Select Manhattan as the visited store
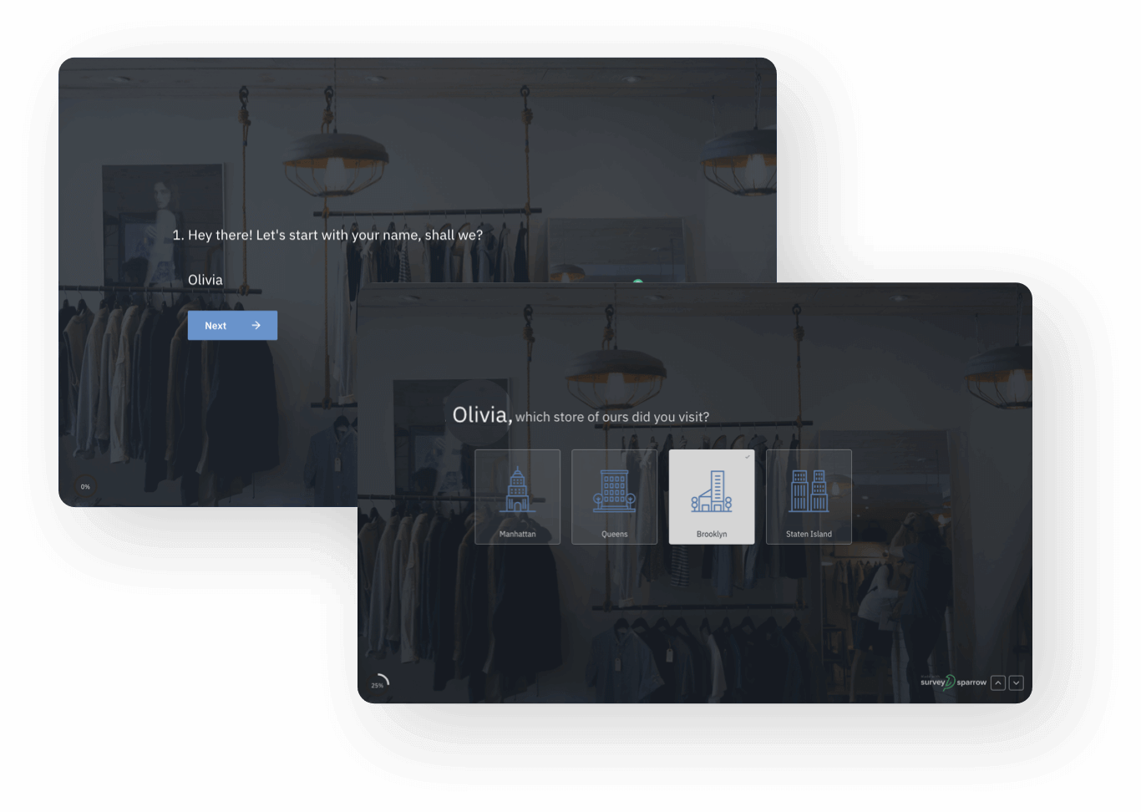 (x=518, y=496)
